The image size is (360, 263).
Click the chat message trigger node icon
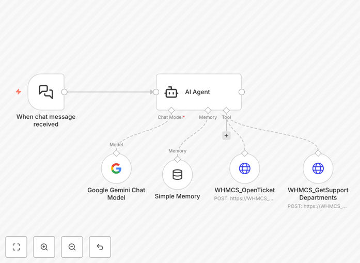pyautogui.click(x=46, y=92)
